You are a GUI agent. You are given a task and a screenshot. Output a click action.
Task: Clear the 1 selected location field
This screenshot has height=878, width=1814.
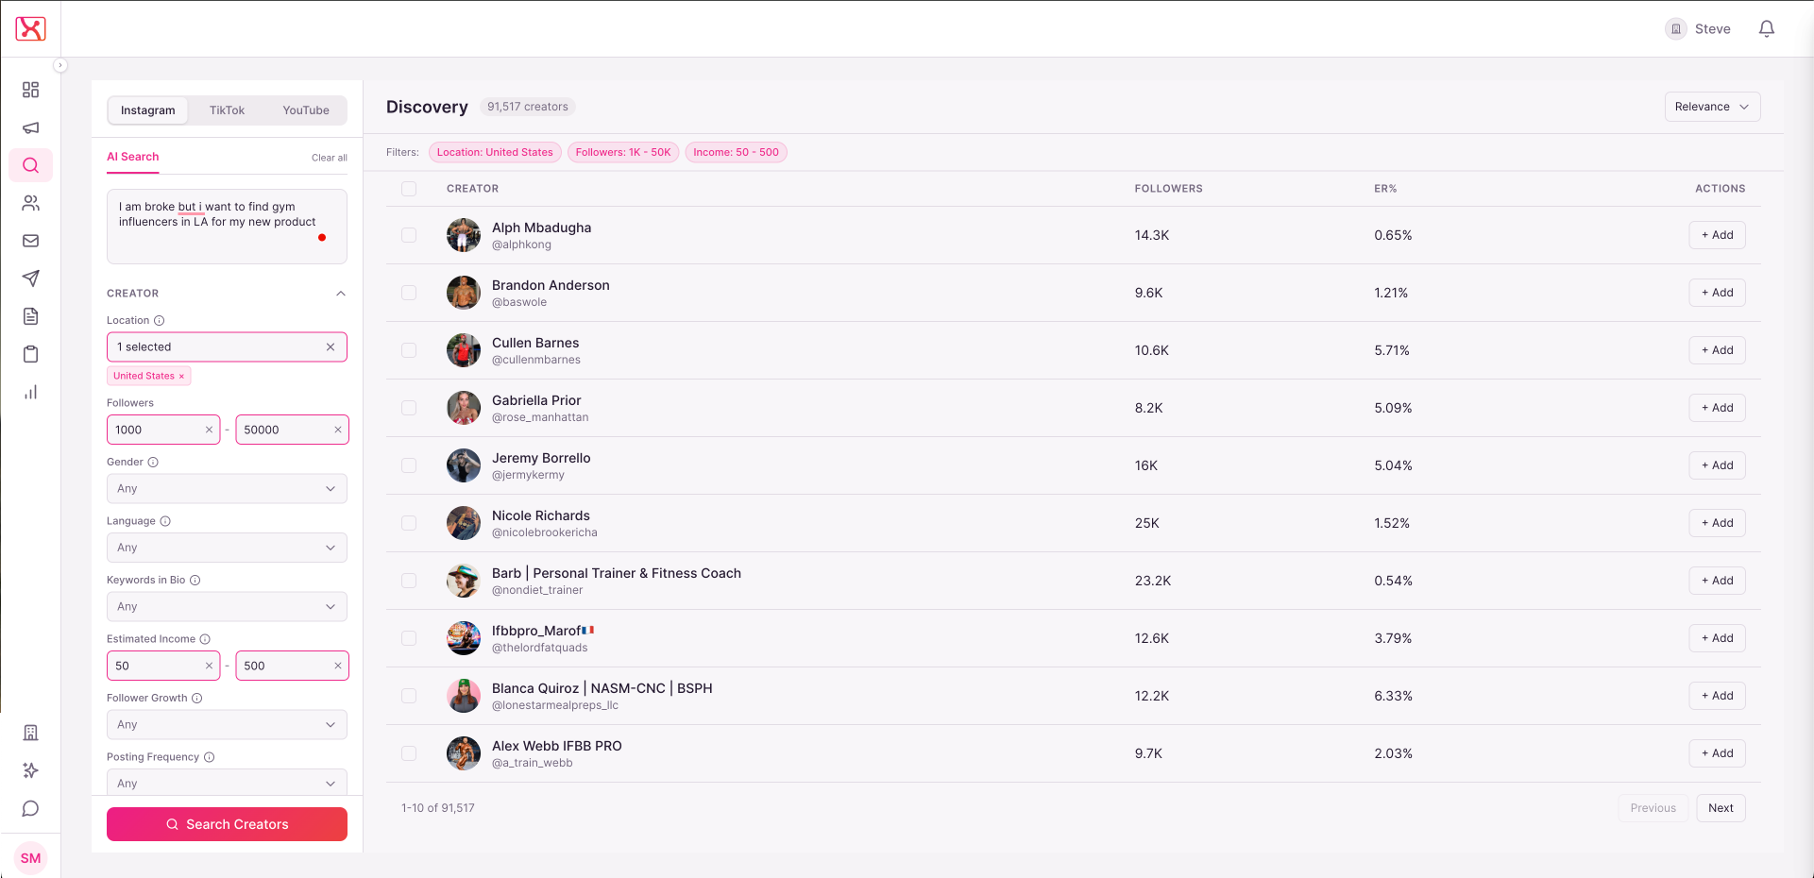point(331,346)
